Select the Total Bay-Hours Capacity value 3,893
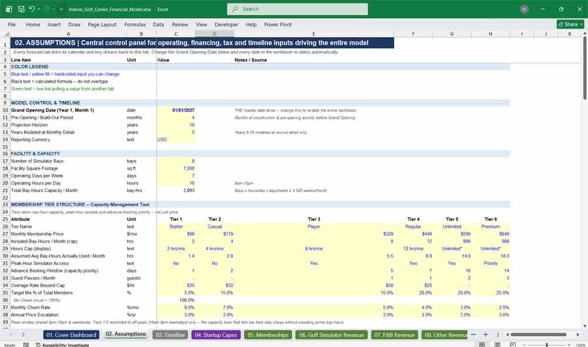The image size is (588, 347). click(176, 191)
